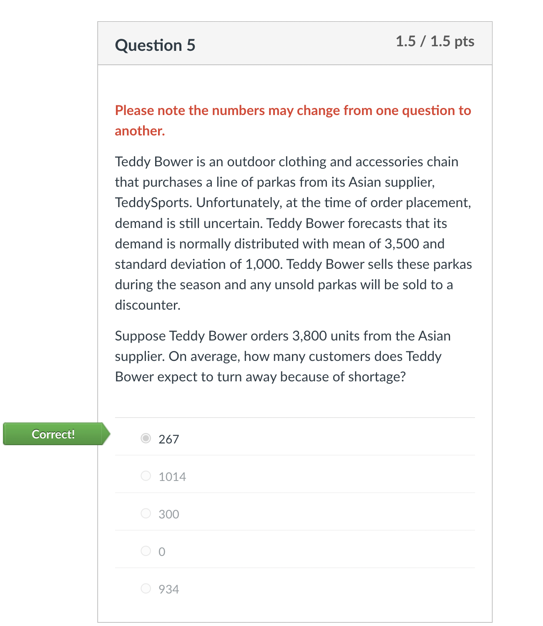Select the radio button for answer 0

pos(146,551)
